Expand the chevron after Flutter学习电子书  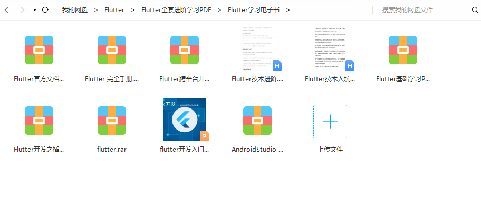288,10
